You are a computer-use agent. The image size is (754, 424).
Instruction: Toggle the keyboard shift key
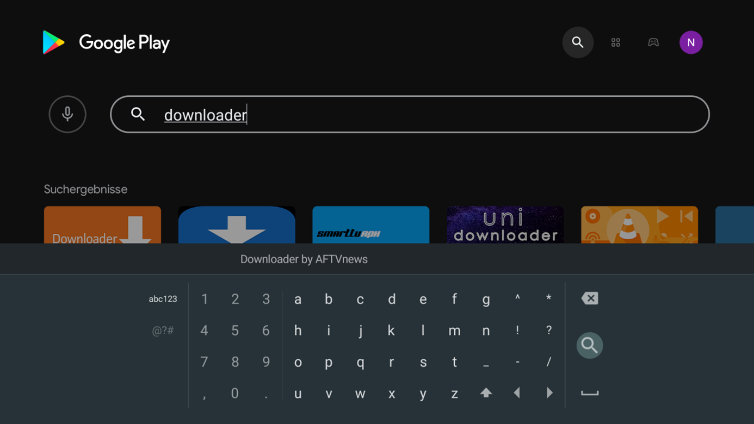point(486,392)
